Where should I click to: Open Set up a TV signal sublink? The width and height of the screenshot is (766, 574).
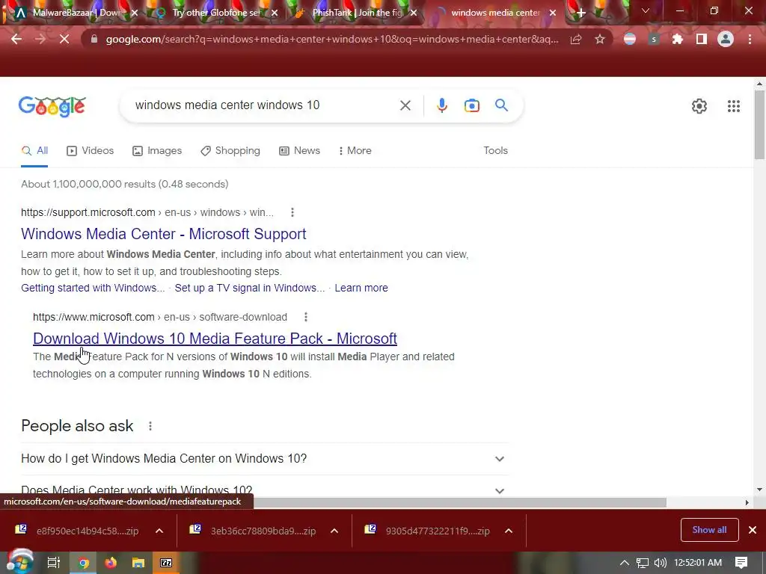(x=250, y=288)
